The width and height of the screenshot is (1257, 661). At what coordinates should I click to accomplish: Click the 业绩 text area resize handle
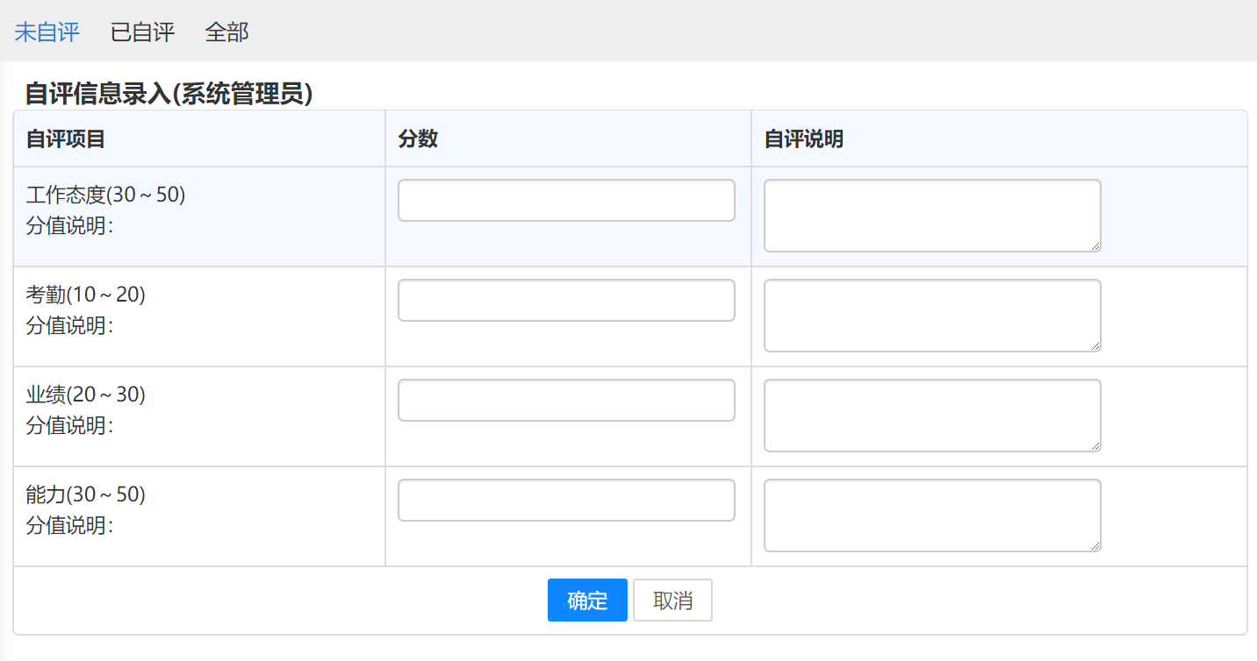[1095, 446]
